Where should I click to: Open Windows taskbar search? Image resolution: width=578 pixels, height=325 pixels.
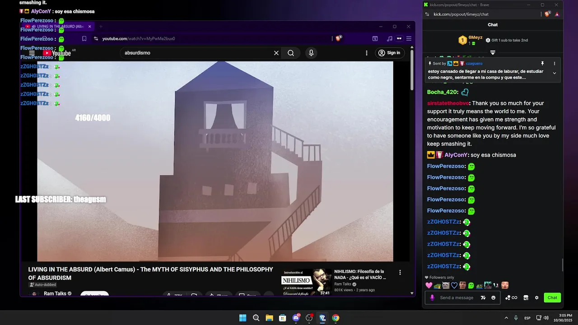coord(256,318)
